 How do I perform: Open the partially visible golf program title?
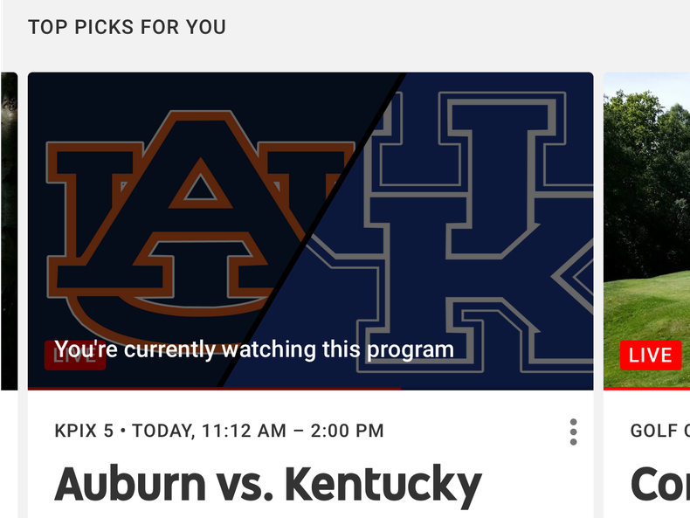point(659,485)
